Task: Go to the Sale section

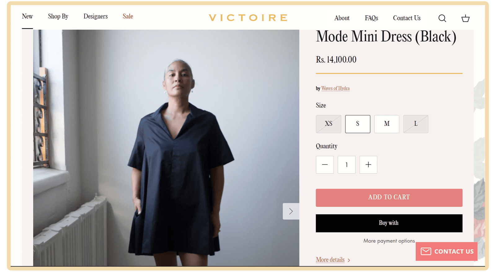Action: (128, 16)
